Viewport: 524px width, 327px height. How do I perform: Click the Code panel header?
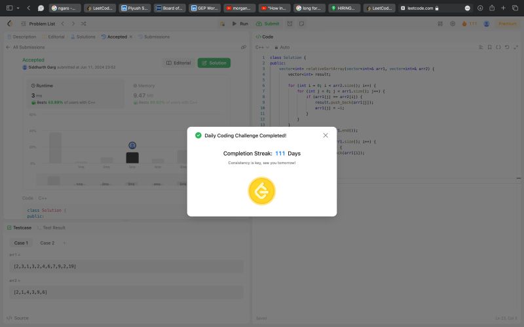pos(265,37)
